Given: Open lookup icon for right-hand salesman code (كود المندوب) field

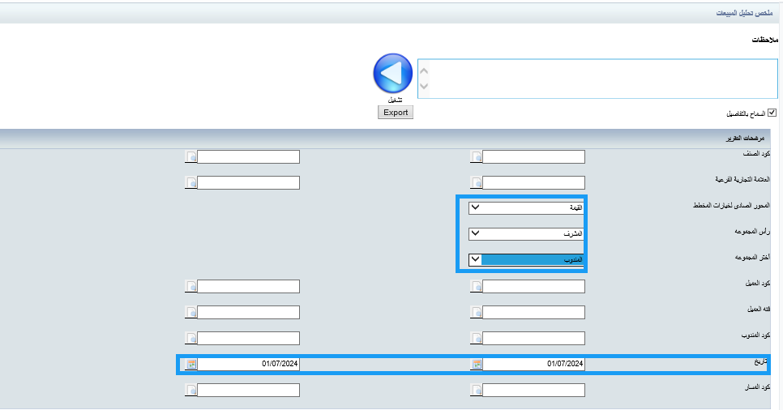Looking at the screenshot, I should [x=477, y=339].
